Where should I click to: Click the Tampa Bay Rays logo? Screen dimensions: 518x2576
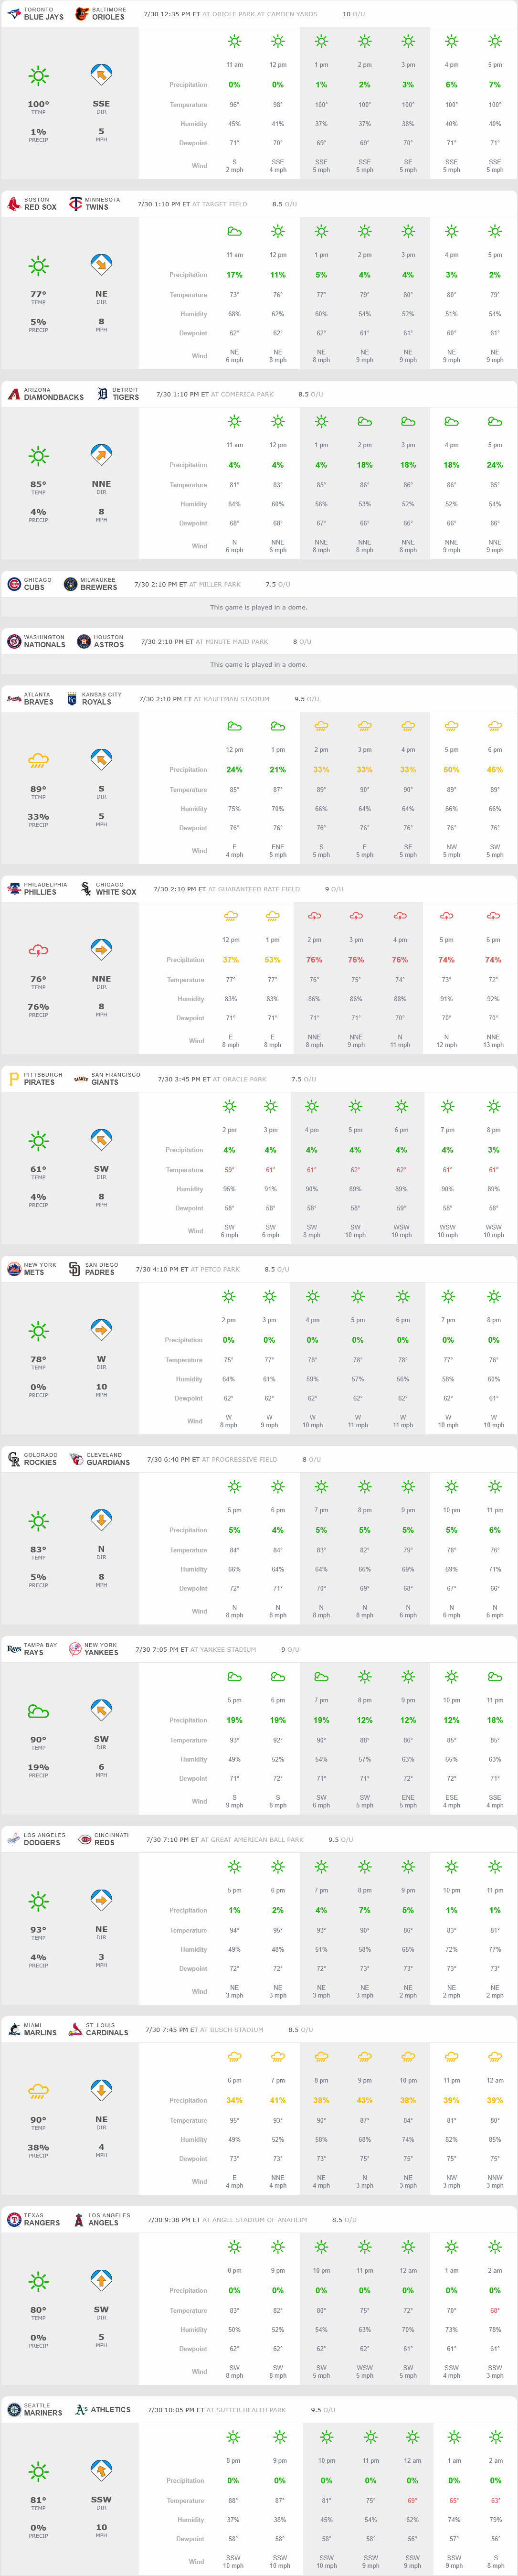point(14,1649)
